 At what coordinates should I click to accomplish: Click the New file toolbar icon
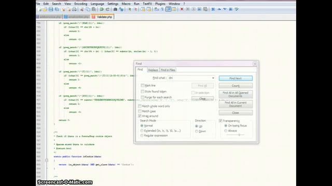coord(39,9)
